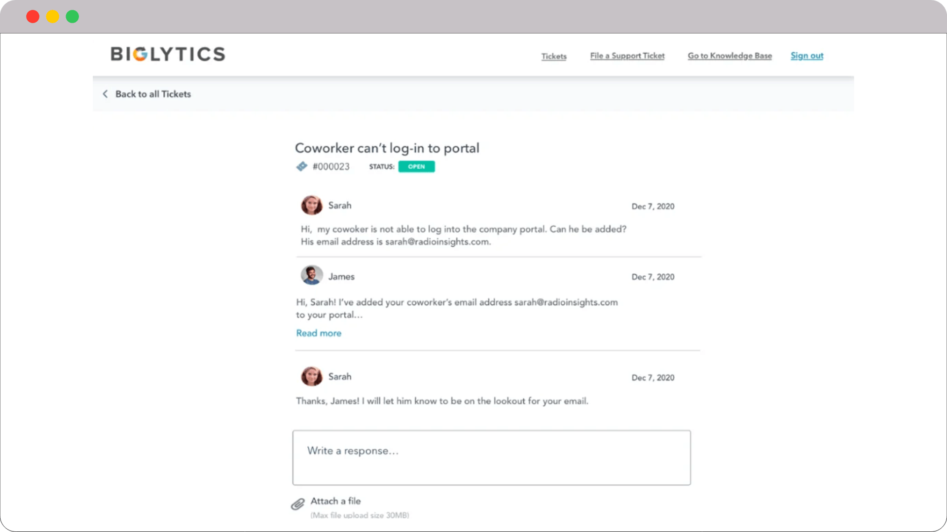
Task: Open the Tickets navigation item
Action: click(x=553, y=56)
